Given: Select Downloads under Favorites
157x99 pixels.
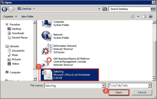Looking at the screenshot, I should coord(18,33).
